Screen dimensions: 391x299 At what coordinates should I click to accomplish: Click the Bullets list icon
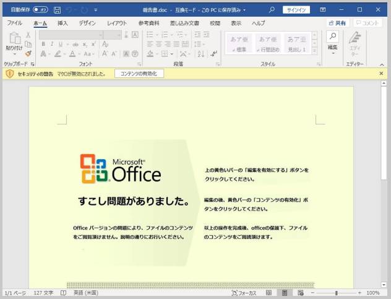[x=150, y=35]
